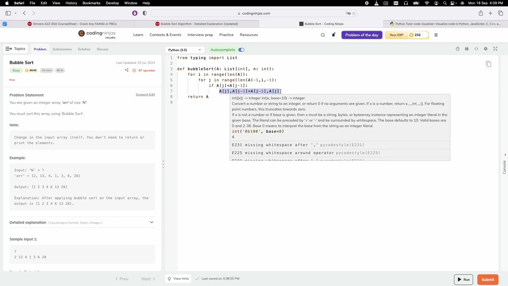Screen dimensions: 508x286
Task: Open the Python (3.5) language dropdown
Action: [185, 50]
